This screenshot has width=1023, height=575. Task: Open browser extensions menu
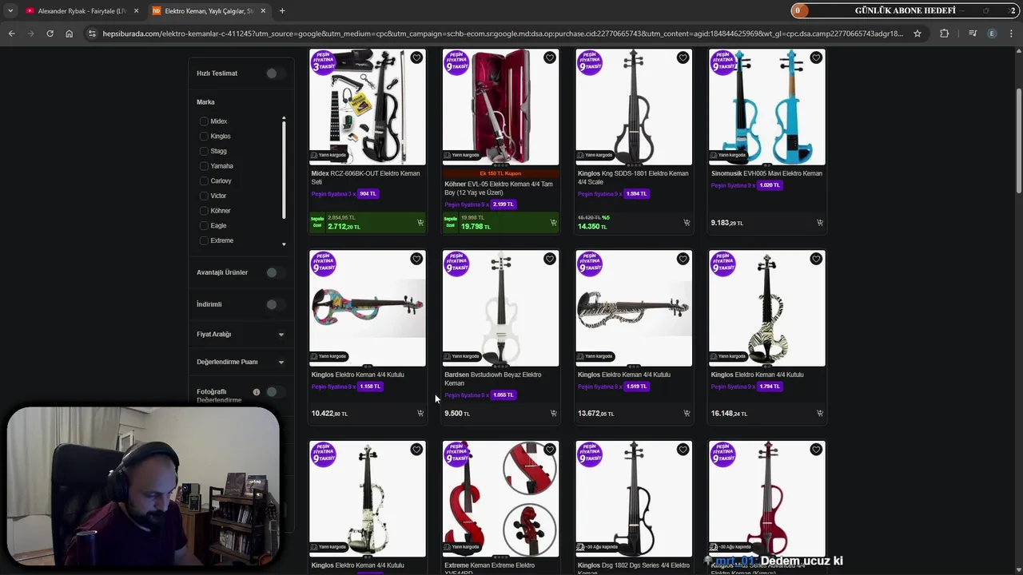(945, 34)
